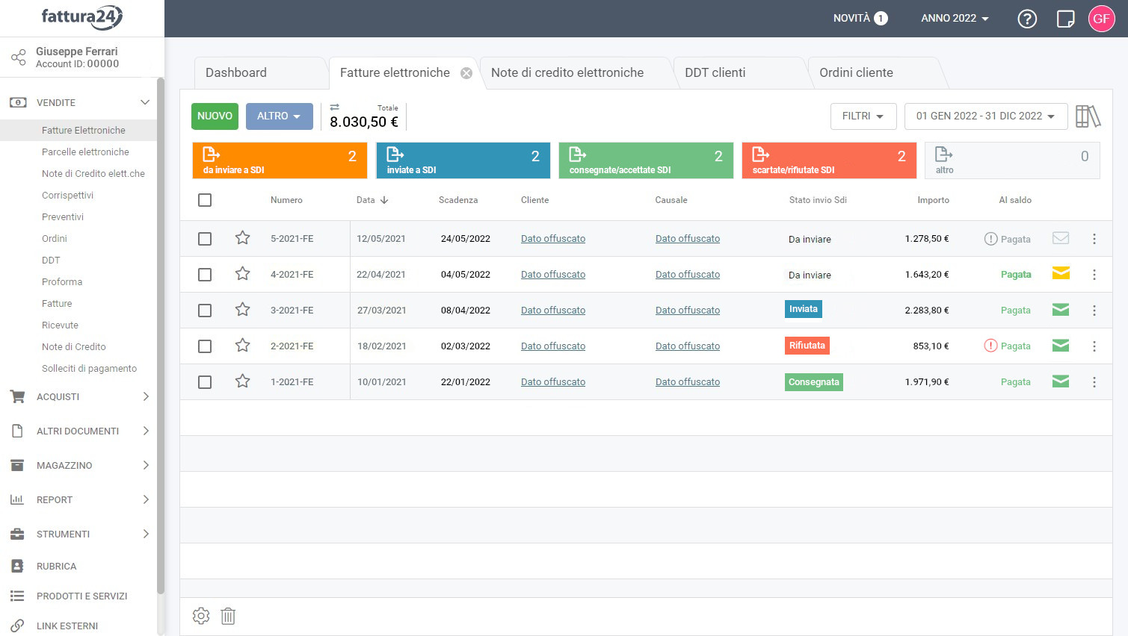Viewport: 1128px width, 636px height.
Task: Close the Fatture elettroniche tab
Action: coord(466,73)
